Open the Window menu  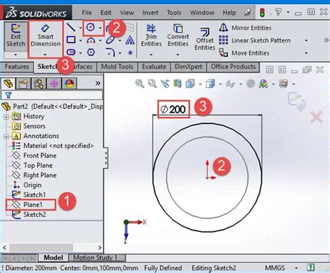pos(202,13)
